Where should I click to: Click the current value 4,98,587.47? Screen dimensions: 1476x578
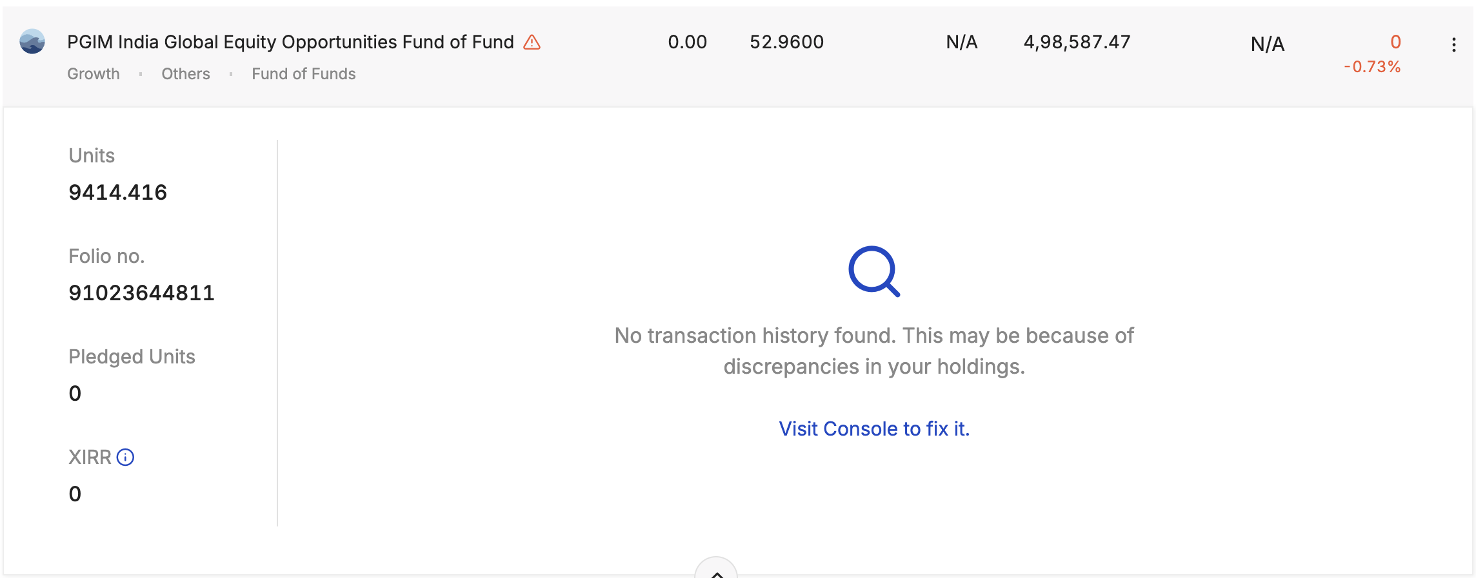(x=1077, y=43)
